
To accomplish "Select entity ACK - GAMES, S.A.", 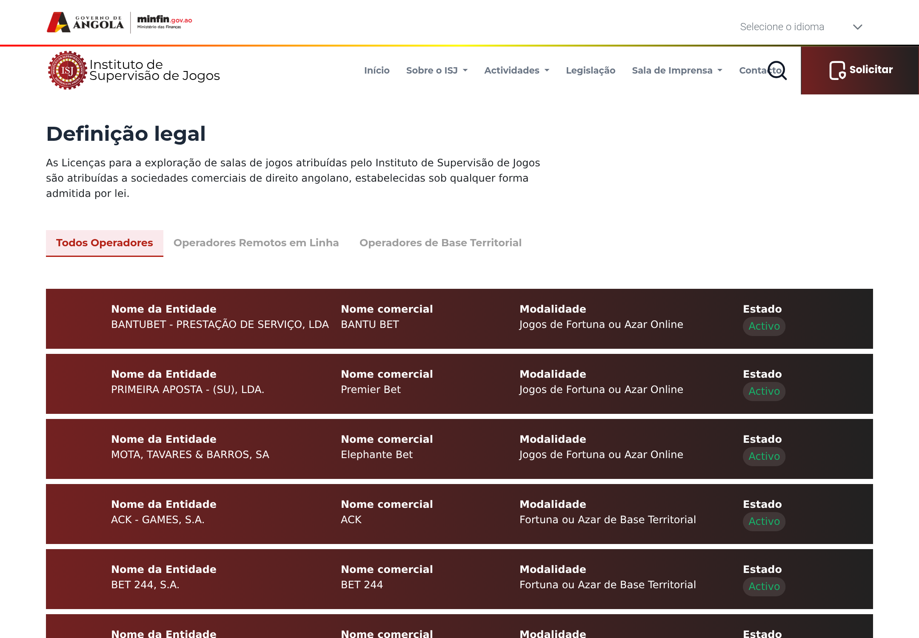I will [x=158, y=520].
